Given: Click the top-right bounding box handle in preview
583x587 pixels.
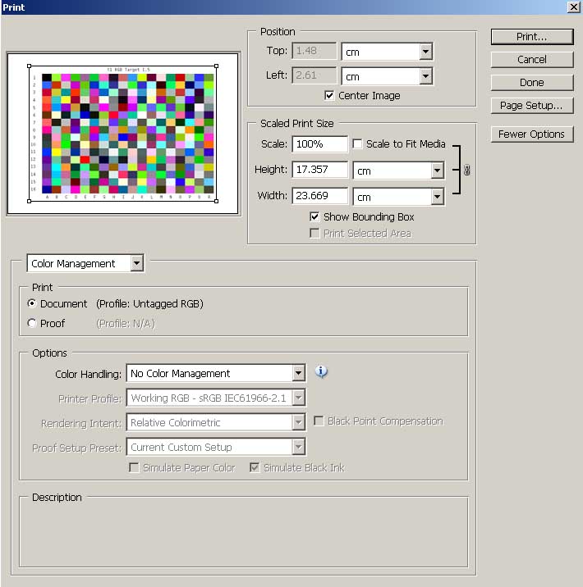Looking at the screenshot, I should (x=216, y=66).
